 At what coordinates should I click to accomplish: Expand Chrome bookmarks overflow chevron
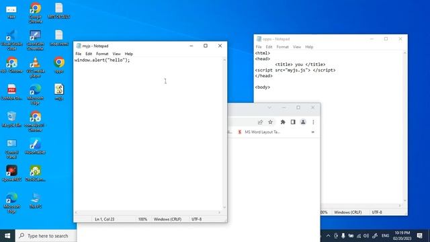312,132
